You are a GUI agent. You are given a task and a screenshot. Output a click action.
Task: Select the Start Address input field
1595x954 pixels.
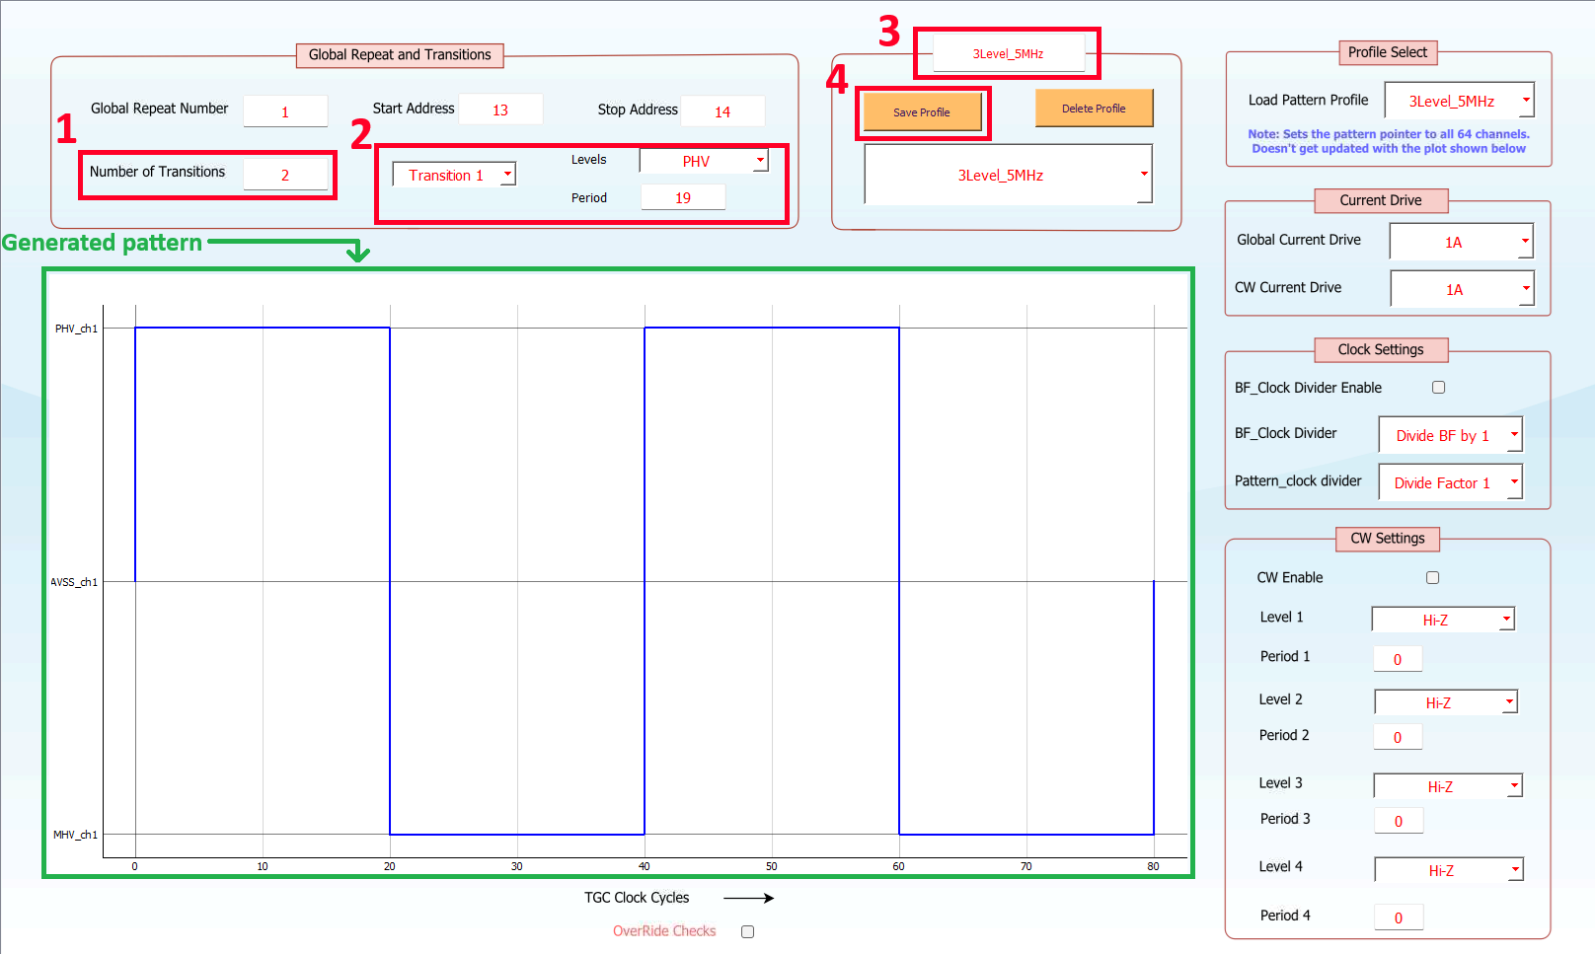pos(500,110)
